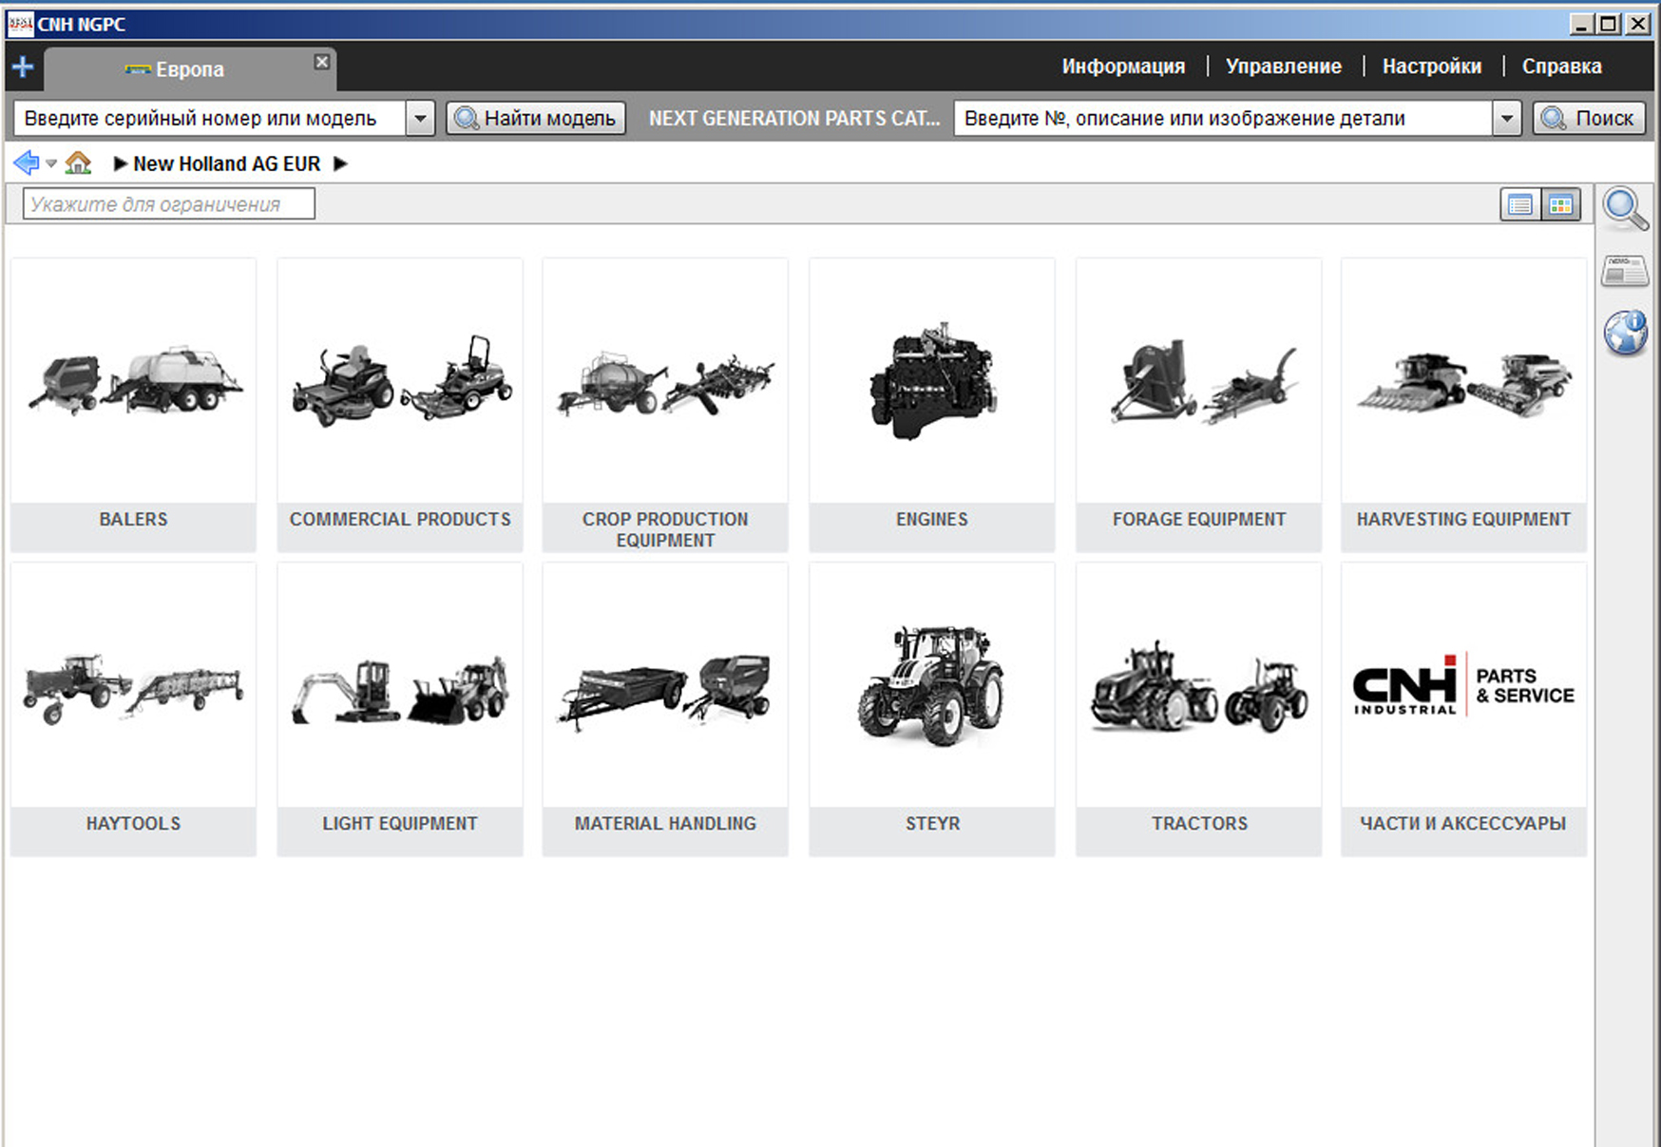Click the Найти модель button

(x=536, y=119)
